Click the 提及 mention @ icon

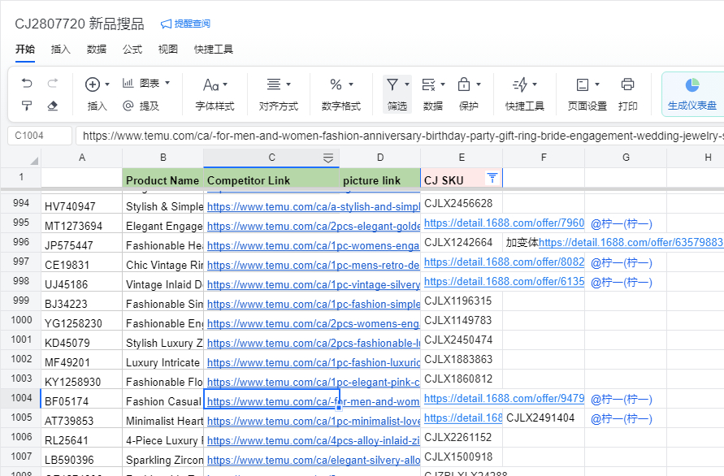128,106
